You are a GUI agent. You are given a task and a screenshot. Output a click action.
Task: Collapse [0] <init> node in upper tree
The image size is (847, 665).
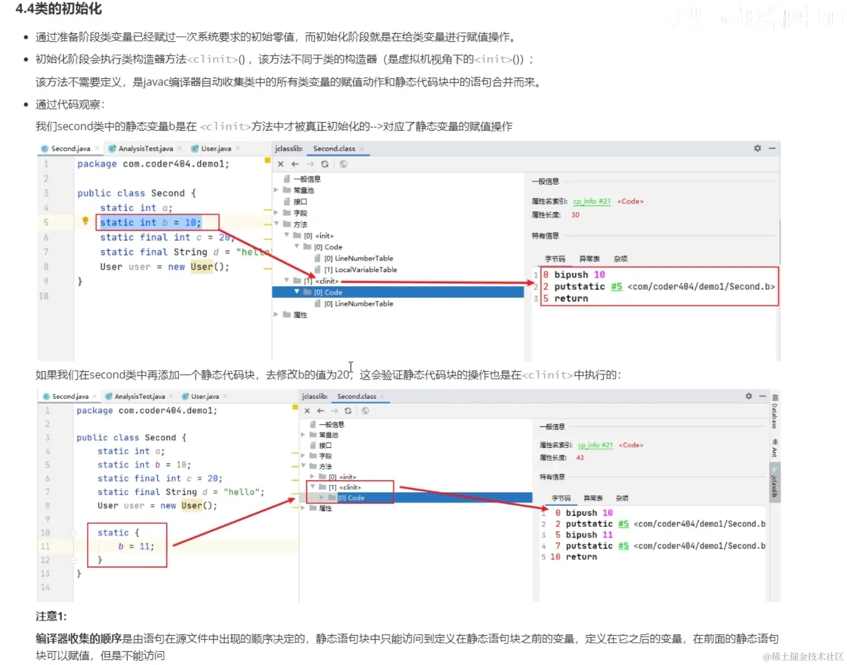[286, 235]
